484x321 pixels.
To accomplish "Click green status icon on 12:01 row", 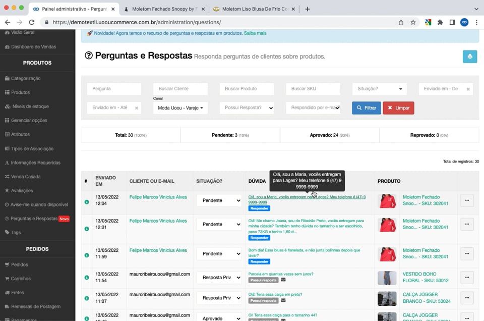I will [87, 229].
